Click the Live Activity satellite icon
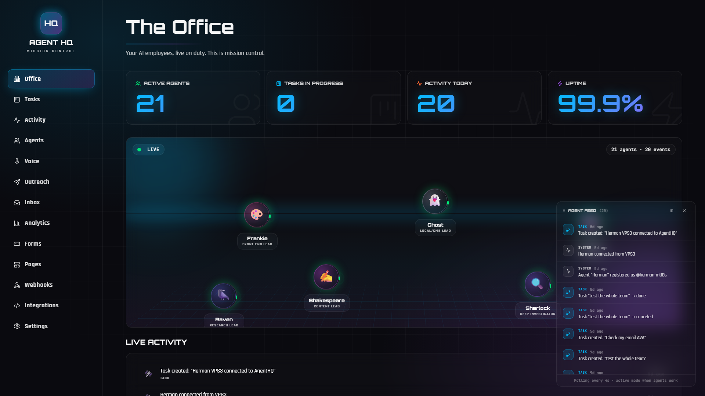The height and width of the screenshot is (396, 705). point(148,374)
